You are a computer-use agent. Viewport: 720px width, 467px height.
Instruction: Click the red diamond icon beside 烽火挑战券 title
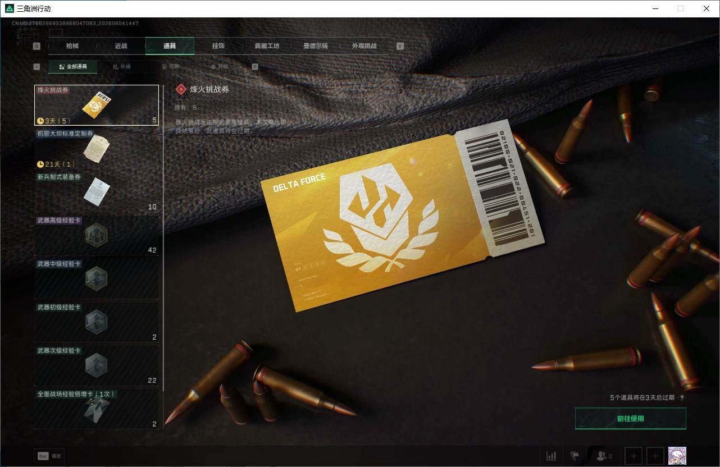coord(181,89)
